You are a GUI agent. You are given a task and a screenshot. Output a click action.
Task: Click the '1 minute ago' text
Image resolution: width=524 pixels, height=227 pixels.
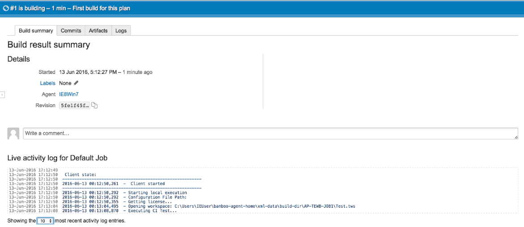click(x=137, y=72)
